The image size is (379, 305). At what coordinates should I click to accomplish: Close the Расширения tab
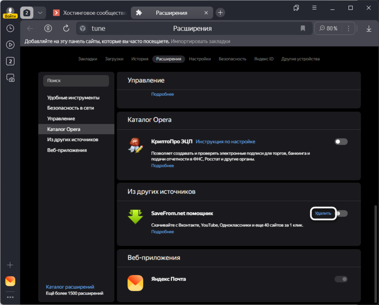coord(206,13)
